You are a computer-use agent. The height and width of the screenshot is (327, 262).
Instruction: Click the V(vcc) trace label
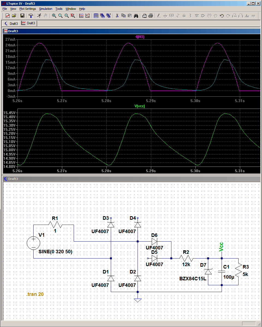click(139, 106)
